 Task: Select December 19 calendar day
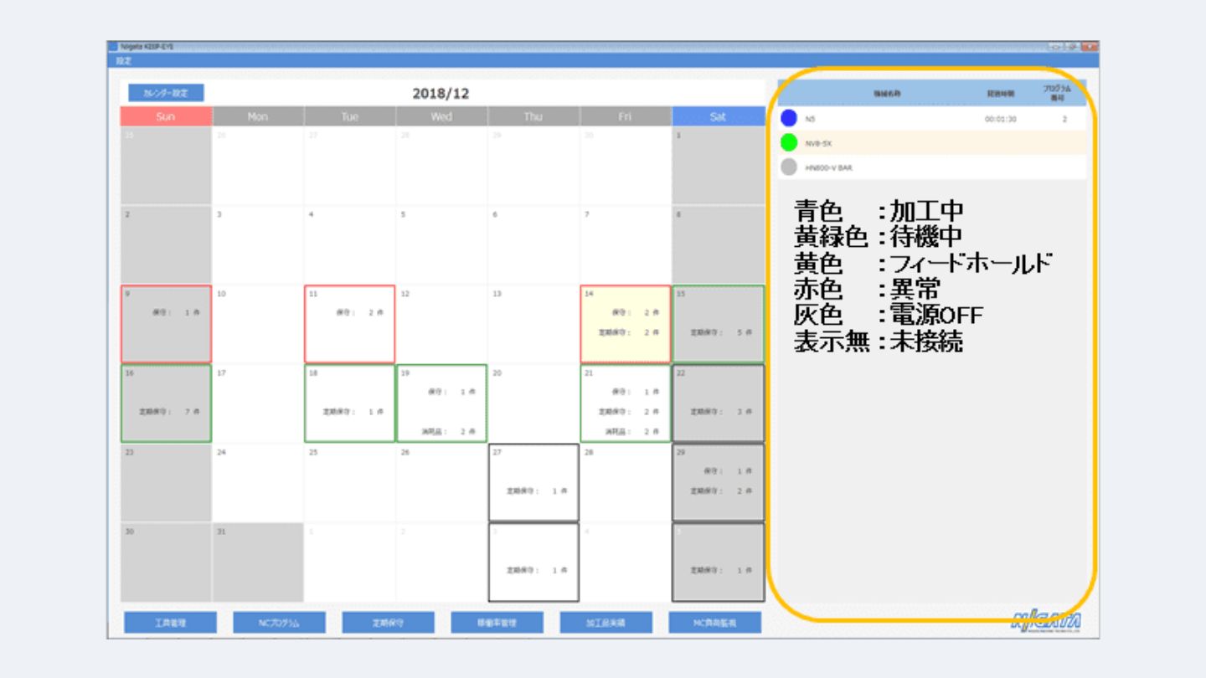click(441, 403)
